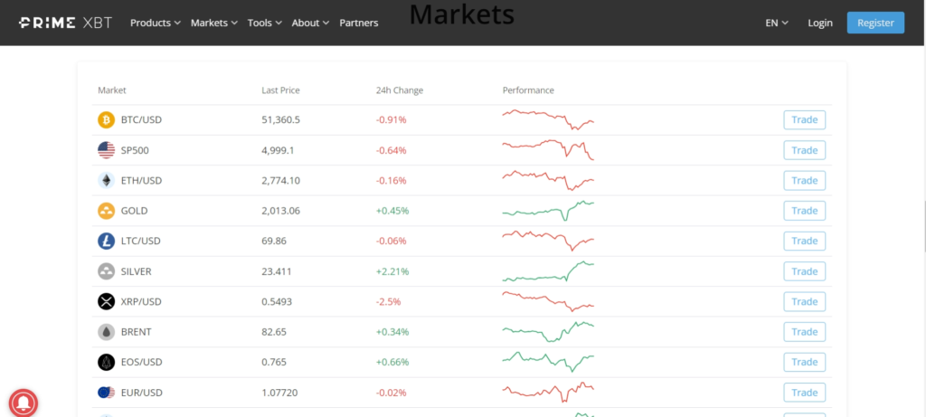926x417 pixels.
Task: Open the Tools navigation menu
Action: tap(264, 23)
